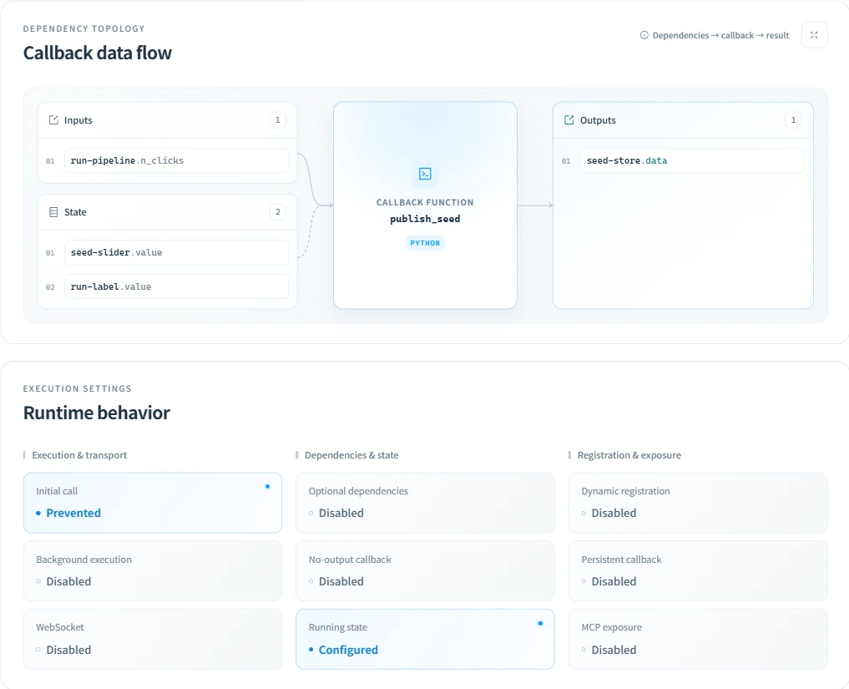Screen dimensions: 849x689
Task: Open the publish_seed callback function card
Action: 425,205
